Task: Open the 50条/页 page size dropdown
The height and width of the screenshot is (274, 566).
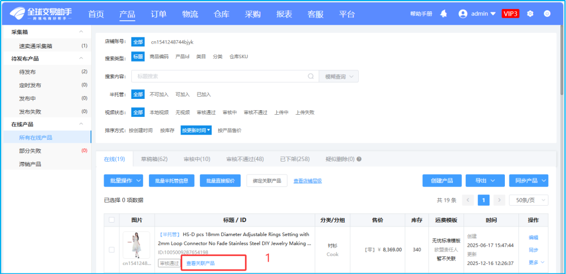Action: click(x=529, y=200)
